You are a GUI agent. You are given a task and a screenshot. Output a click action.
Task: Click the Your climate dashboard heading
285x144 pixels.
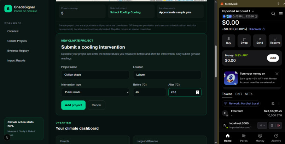pos(77,128)
